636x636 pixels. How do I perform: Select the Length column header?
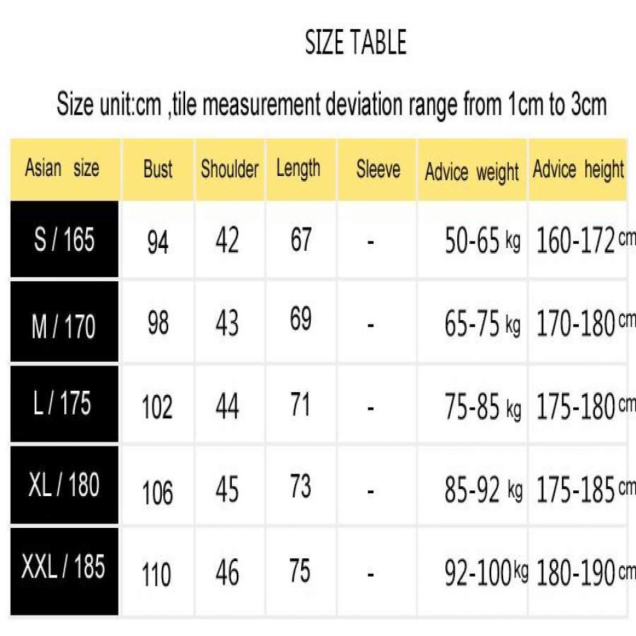coord(298,170)
